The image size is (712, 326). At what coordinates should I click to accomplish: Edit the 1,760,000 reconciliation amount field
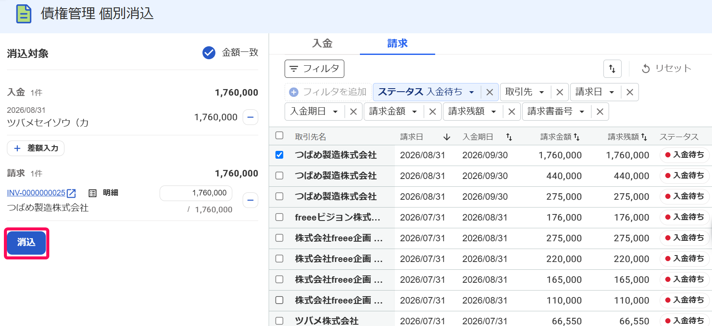click(196, 193)
